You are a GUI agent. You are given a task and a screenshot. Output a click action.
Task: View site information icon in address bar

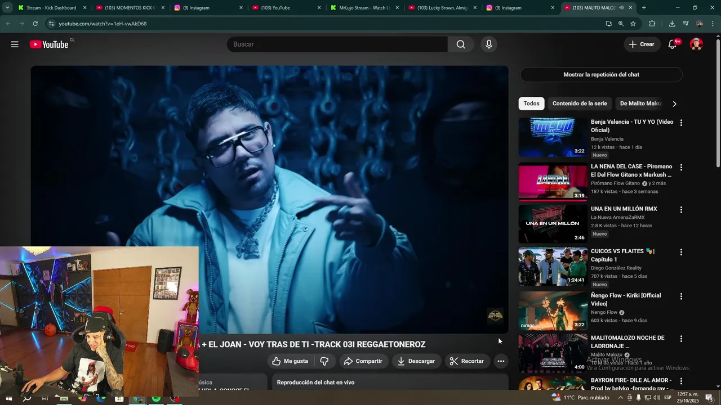pyautogui.click(x=51, y=24)
